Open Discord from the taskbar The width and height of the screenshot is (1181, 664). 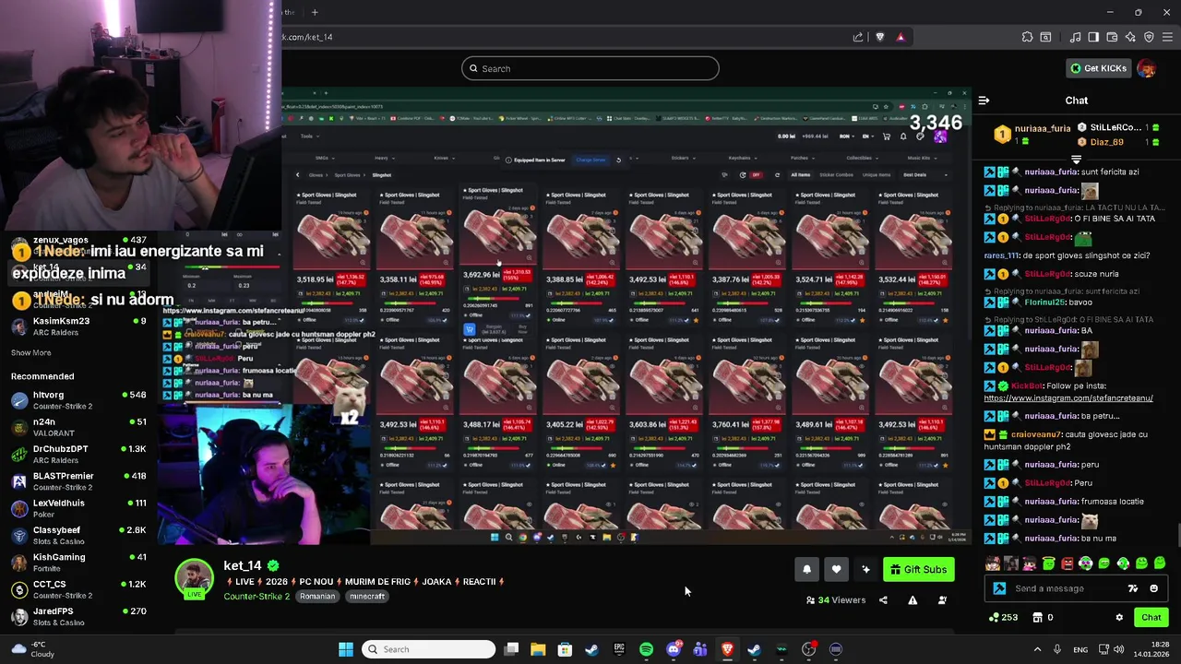tap(673, 649)
